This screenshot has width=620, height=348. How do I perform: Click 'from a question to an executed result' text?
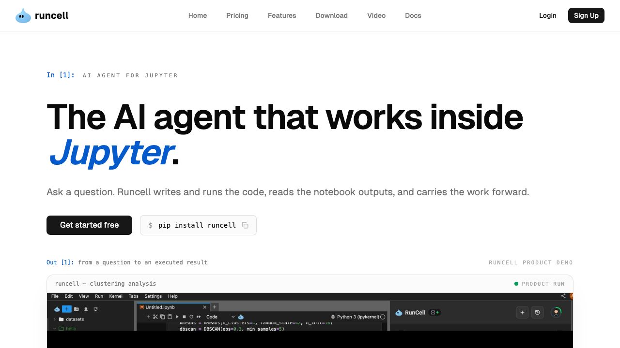click(142, 262)
